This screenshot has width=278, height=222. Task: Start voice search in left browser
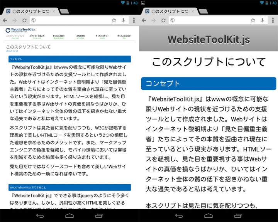124,20
